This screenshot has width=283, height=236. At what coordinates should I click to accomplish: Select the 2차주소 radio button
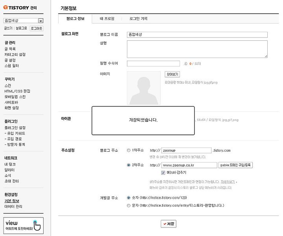click(129, 165)
